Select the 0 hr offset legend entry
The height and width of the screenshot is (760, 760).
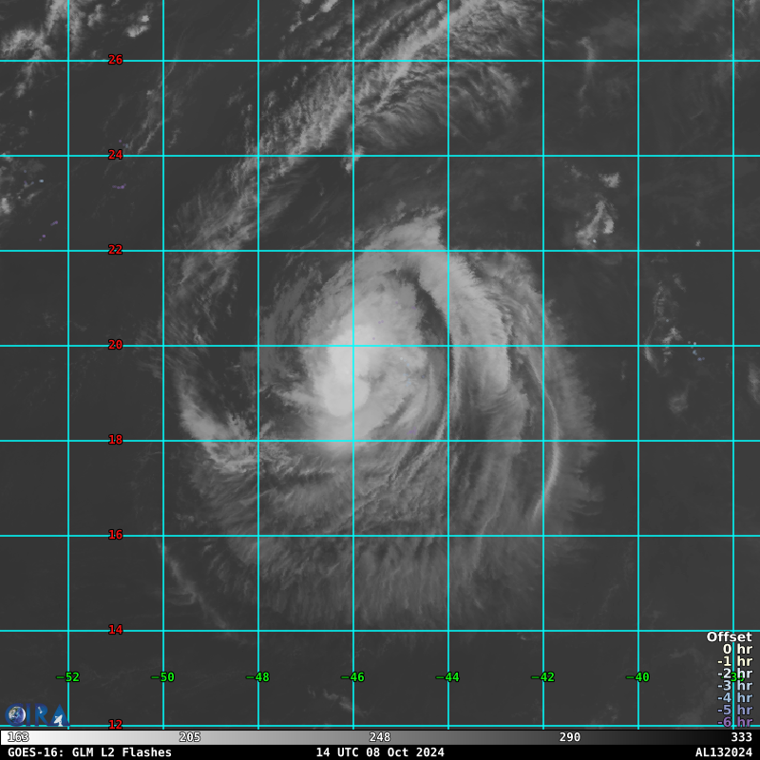coord(737,650)
